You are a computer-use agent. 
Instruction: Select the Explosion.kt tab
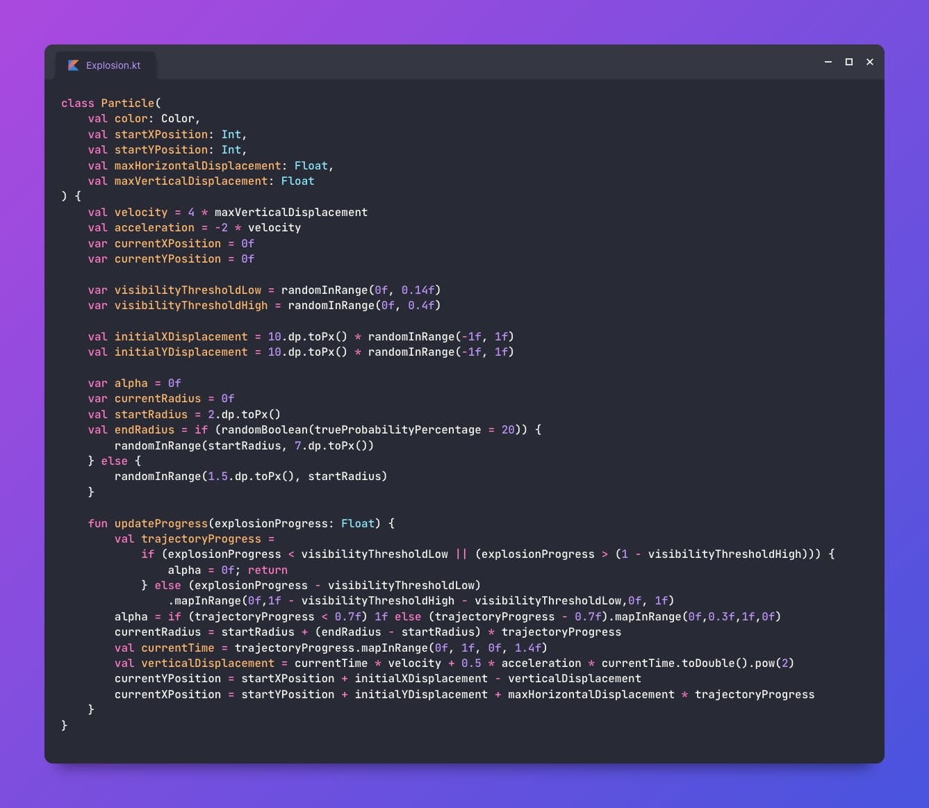pyautogui.click(x=106, y=65)
